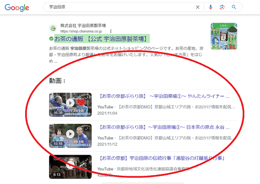This screenshot has width=260, height=184.
Task: Select the date text 2021/11/04
Action: [x=107, y=113]
